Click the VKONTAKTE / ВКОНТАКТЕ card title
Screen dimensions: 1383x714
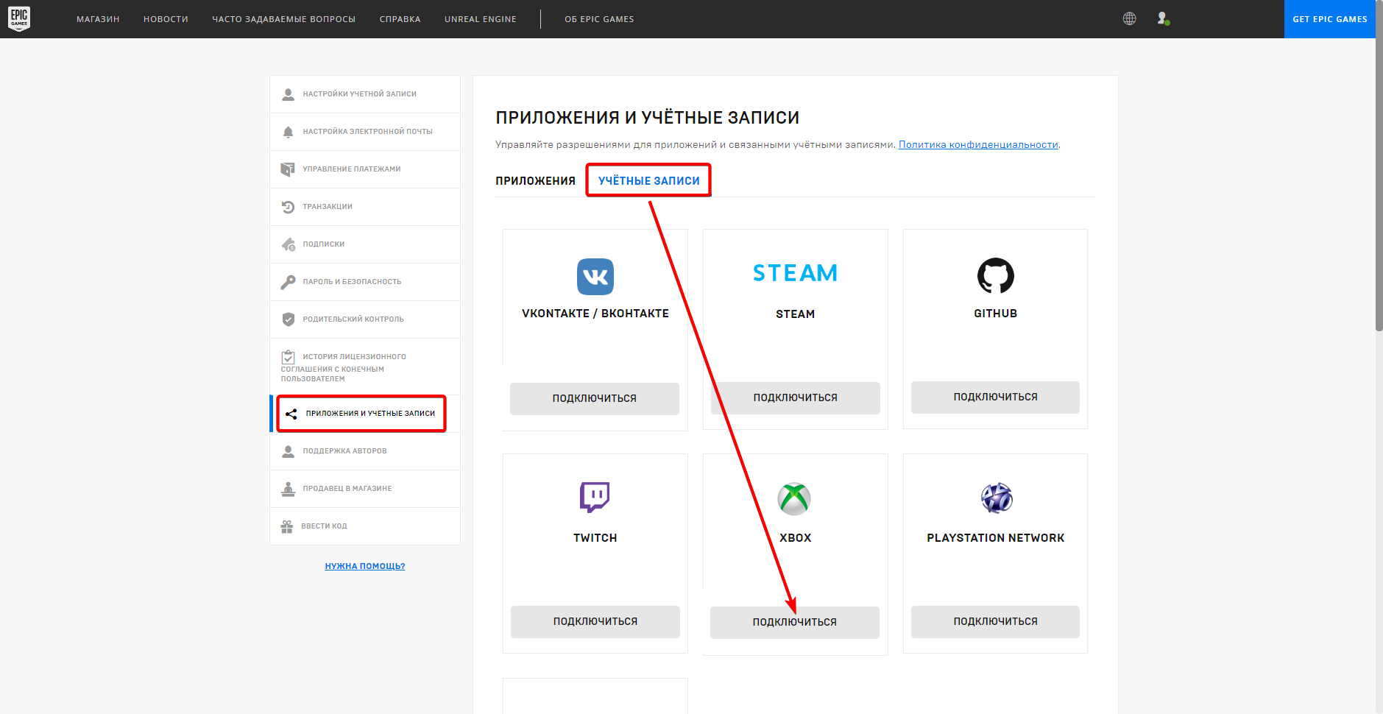tap(595, 314)
